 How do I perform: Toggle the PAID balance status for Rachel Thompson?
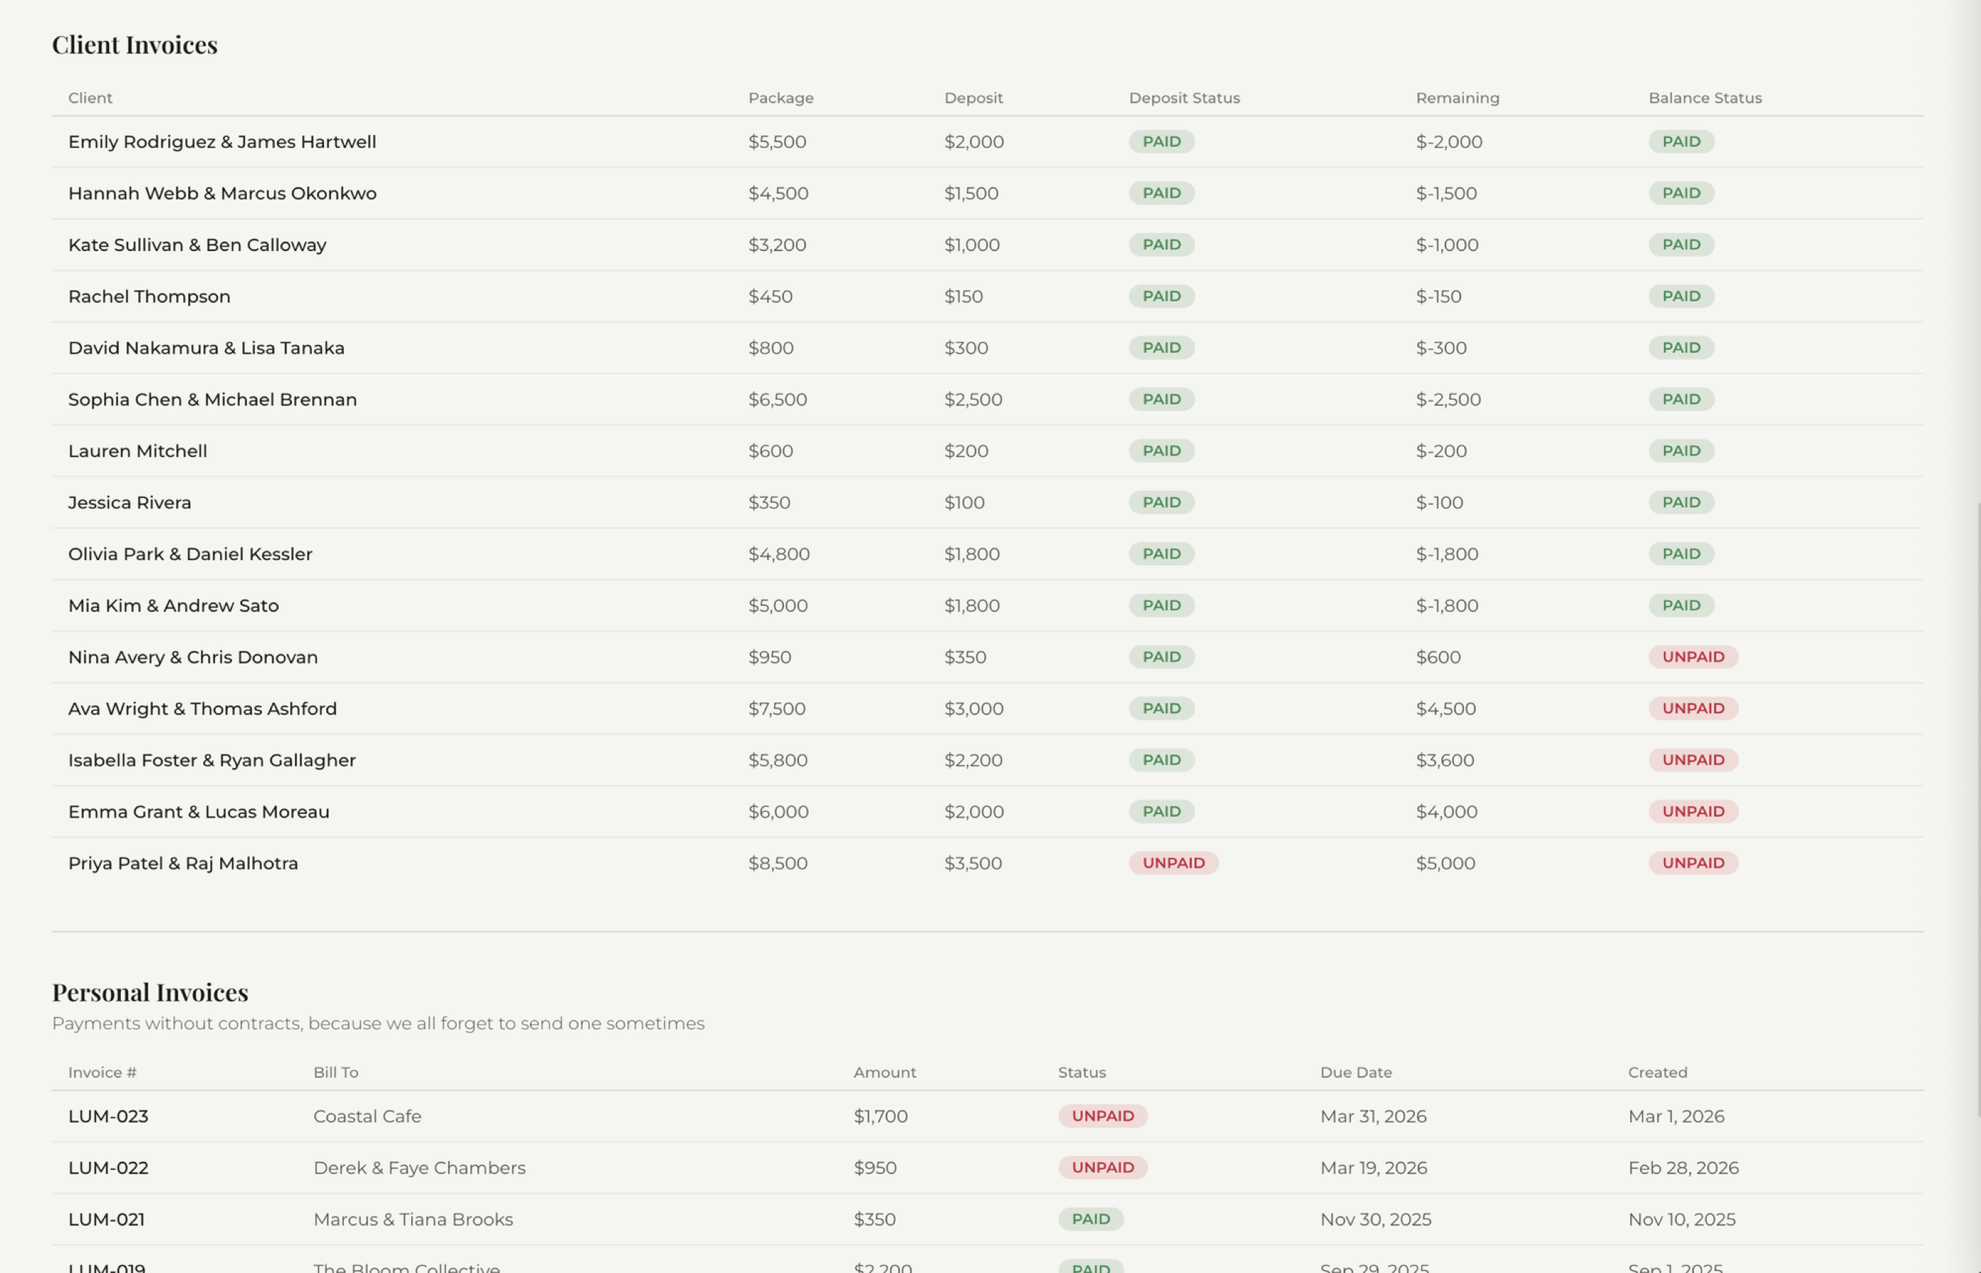point(1680,296)
